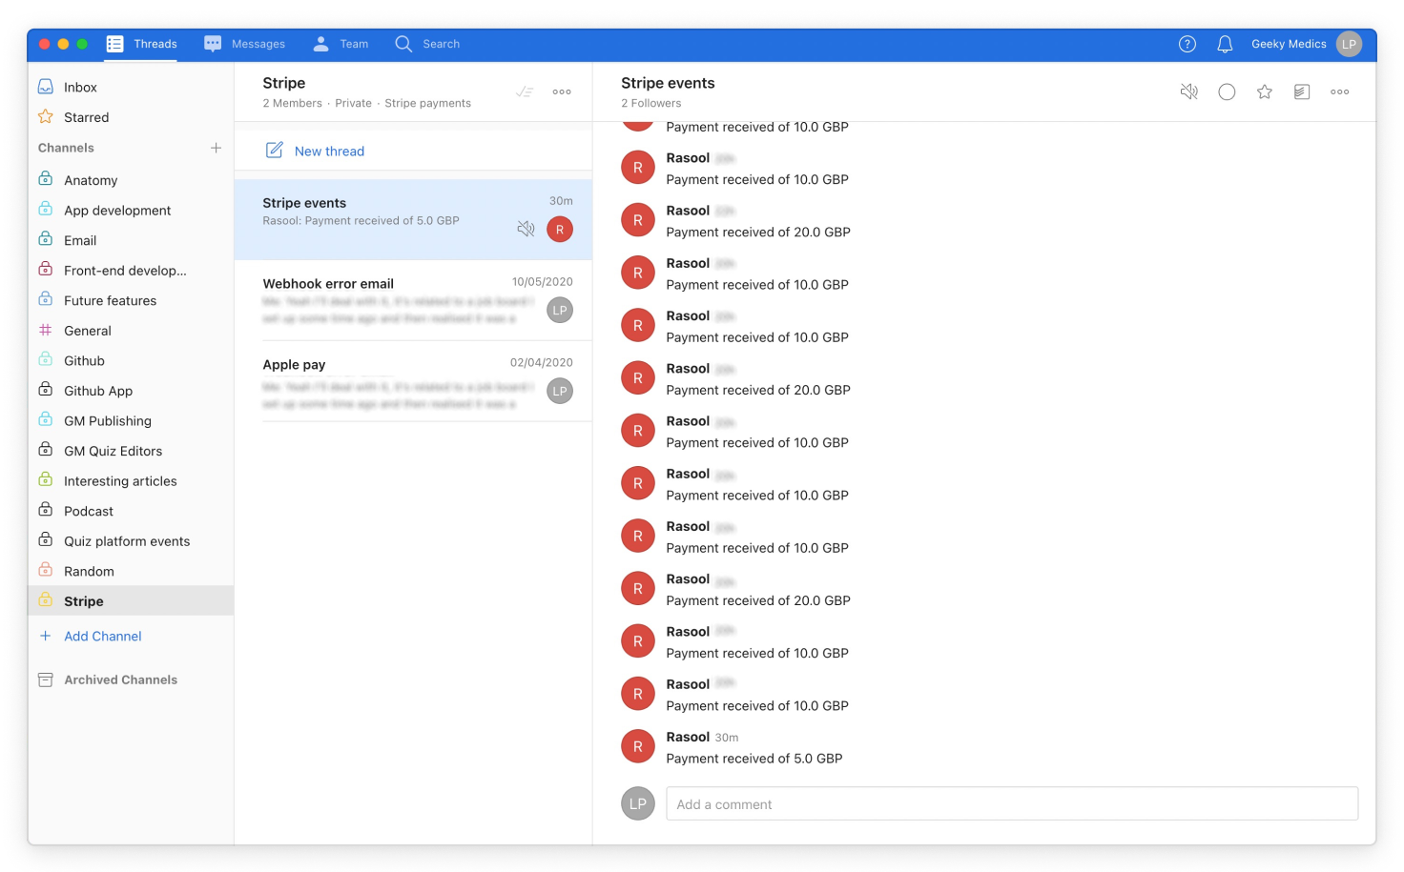
Task: Open Starred items
Action: point(131,117)
